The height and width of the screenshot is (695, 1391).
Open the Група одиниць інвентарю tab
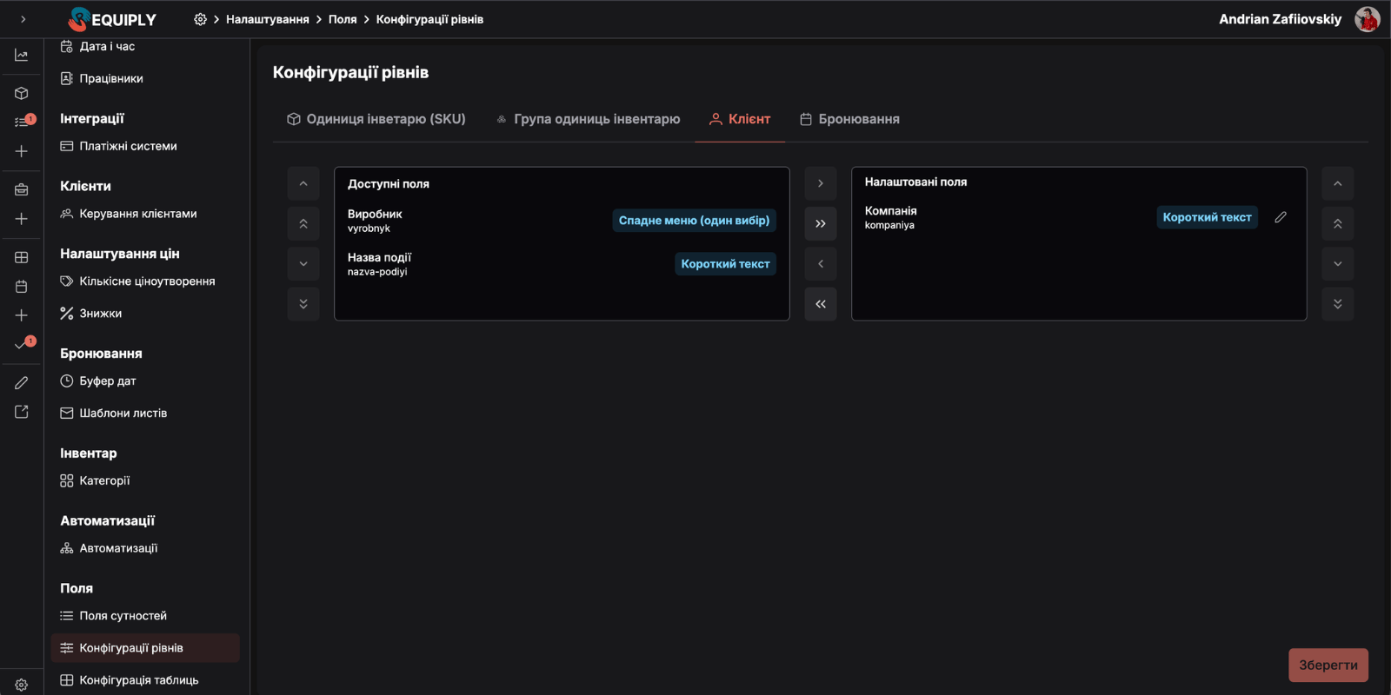pyautogui.click(x=588, y=119)
